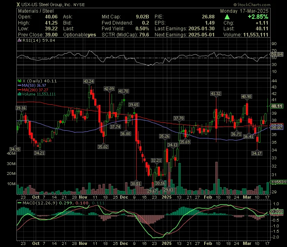287x247 pixels.
Task: Click the 34.70 price label at left edge
Action: pos(15,150)
